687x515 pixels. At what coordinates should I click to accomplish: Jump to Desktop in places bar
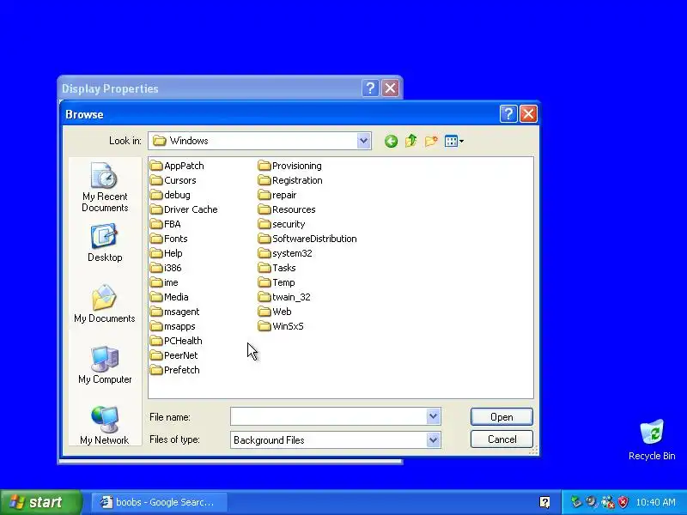pos(105,244)
